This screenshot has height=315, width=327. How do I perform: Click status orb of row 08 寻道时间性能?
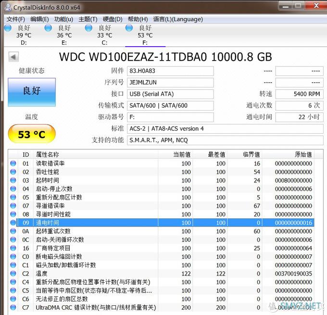(x=13, y=214)
